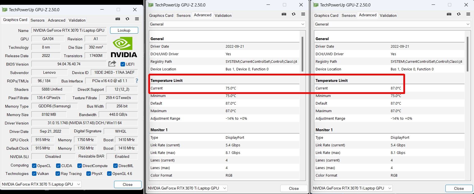The width and height of the screenshot is (474, 194).
Task: Open the General dropdown in right window
Action: [392, 24]
